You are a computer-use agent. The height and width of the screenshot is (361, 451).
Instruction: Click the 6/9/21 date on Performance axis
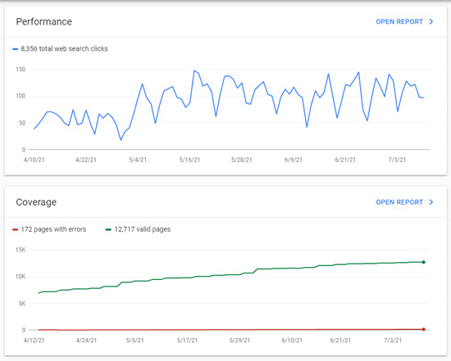tap(294, 160)
